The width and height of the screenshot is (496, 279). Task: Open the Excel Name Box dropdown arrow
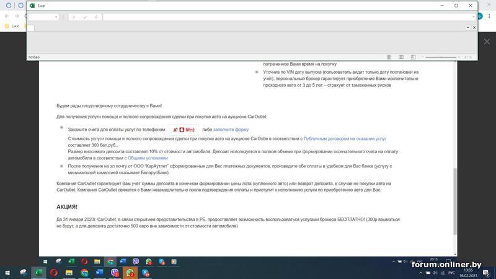tap(56, 17)
